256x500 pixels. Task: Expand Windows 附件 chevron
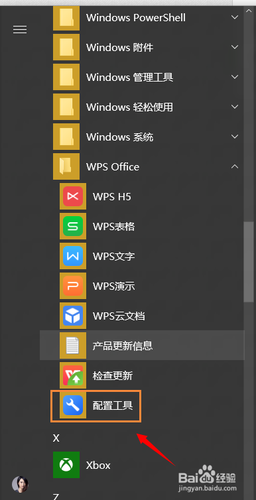(235, 47)
